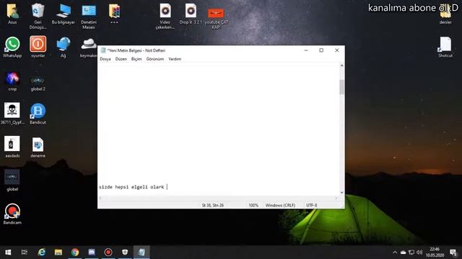
Task: Open Google Chrome from the taskbar
Action: pos(75,253)
